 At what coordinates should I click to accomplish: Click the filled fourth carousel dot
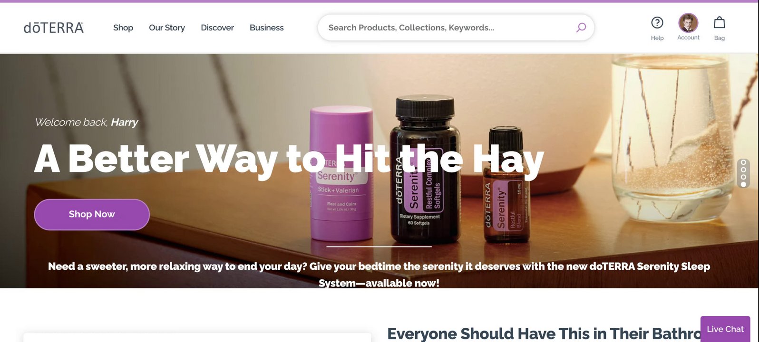743,184
